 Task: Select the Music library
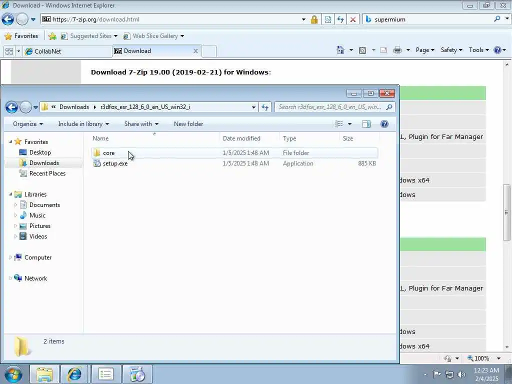[x=37, y=215]
